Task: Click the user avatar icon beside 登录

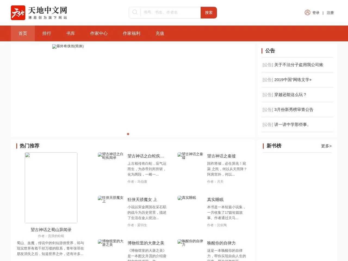Action: [x=307, y=13]
